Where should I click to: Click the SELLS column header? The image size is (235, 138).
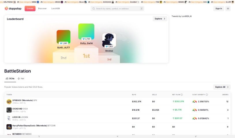tap(154, 95)
